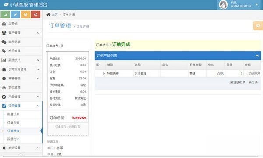This screenshot has height=158, width=263.
Task: Open 数据统计 under 订单管理
Action: click(13, 139)
